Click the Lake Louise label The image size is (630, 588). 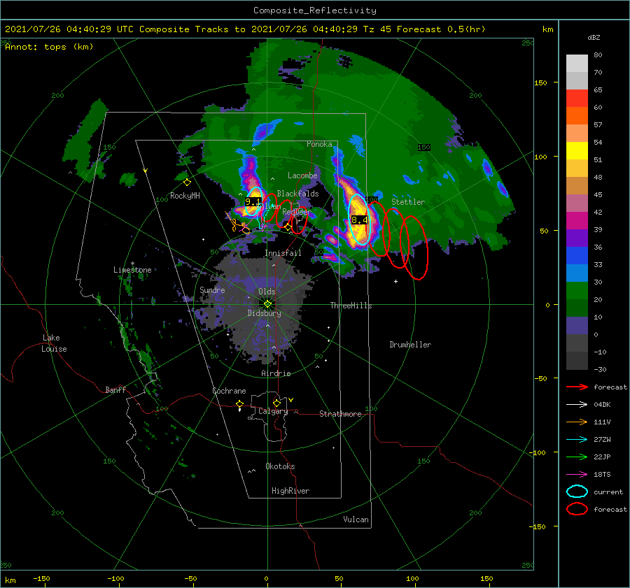[54, 343]
